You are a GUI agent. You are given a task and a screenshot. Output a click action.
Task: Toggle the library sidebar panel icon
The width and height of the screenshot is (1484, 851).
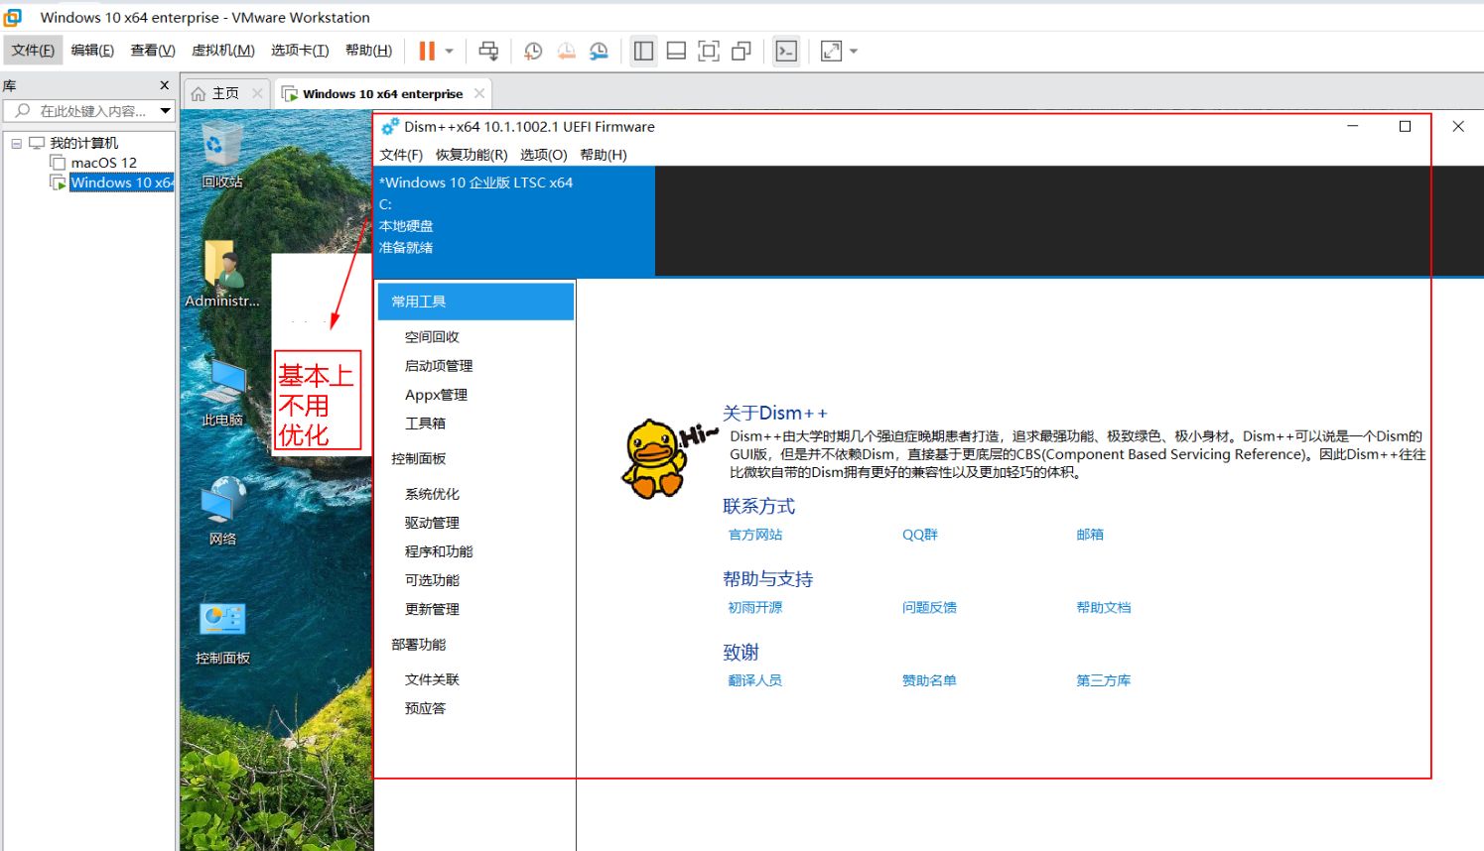[643, 51]
